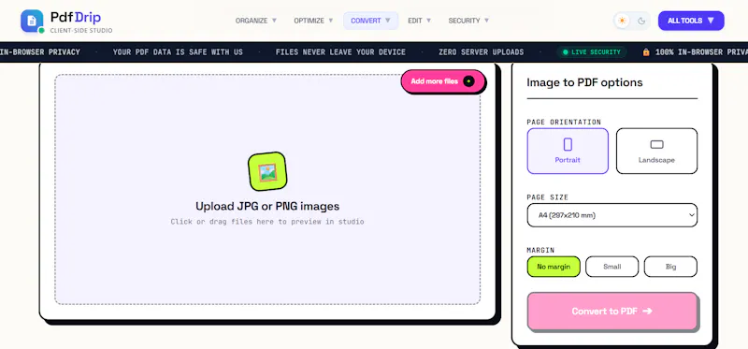
Task: Click 'Click or drag files here' hint text
Action: click(x=267, y=222)
